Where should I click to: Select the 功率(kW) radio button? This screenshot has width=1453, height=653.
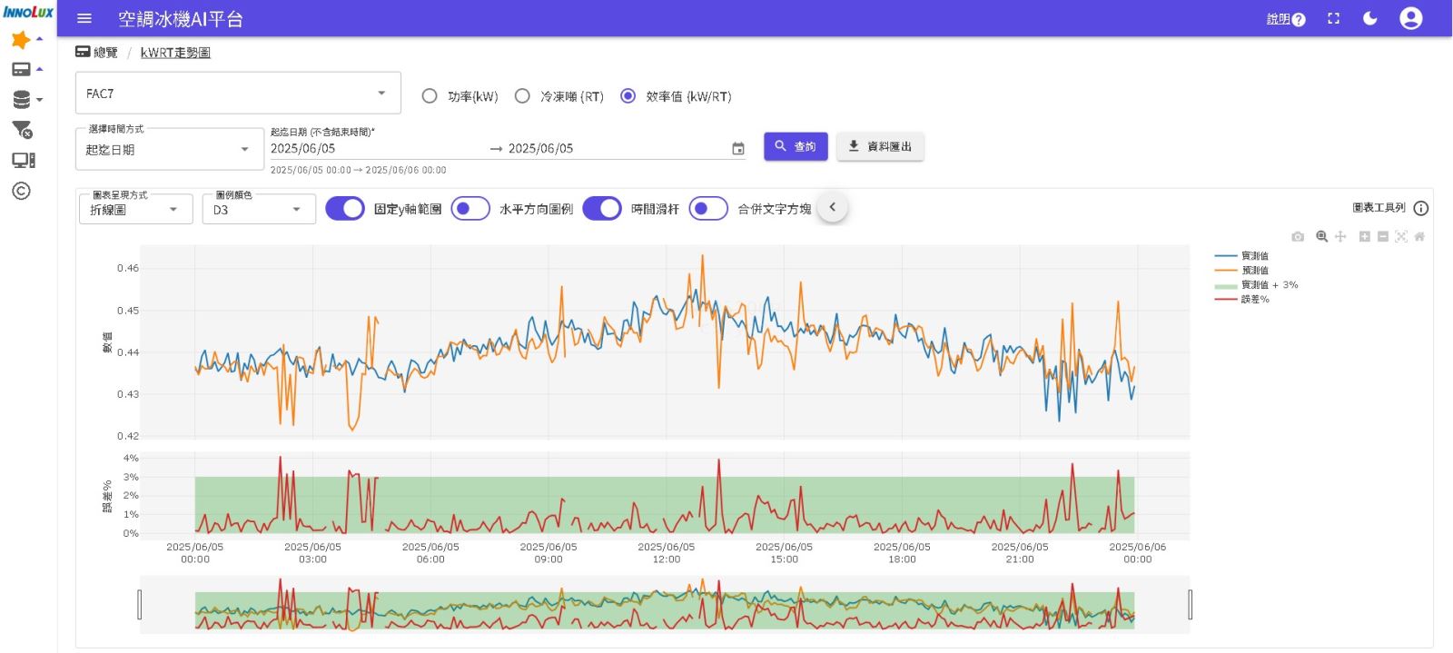coord(430,96)
